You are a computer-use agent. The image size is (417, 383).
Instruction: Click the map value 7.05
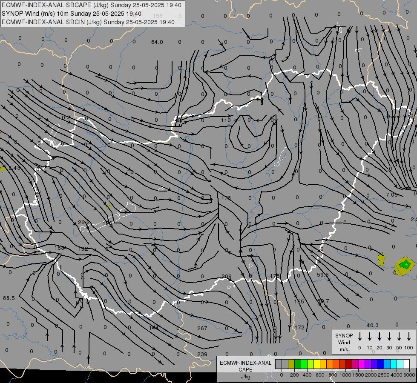pyautogui.click(x=392, y=195)
